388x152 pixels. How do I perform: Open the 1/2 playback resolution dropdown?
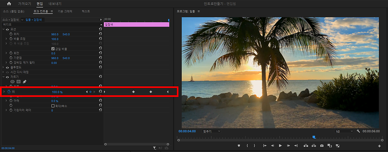(x=344, y=131)
